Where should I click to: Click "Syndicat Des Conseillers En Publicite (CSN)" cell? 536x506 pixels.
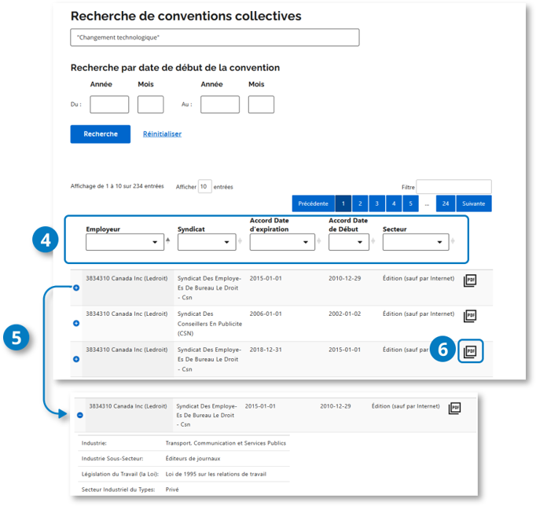point(210,323)
